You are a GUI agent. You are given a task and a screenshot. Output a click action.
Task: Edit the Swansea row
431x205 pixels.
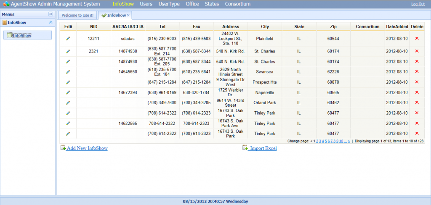click(68, 72)
